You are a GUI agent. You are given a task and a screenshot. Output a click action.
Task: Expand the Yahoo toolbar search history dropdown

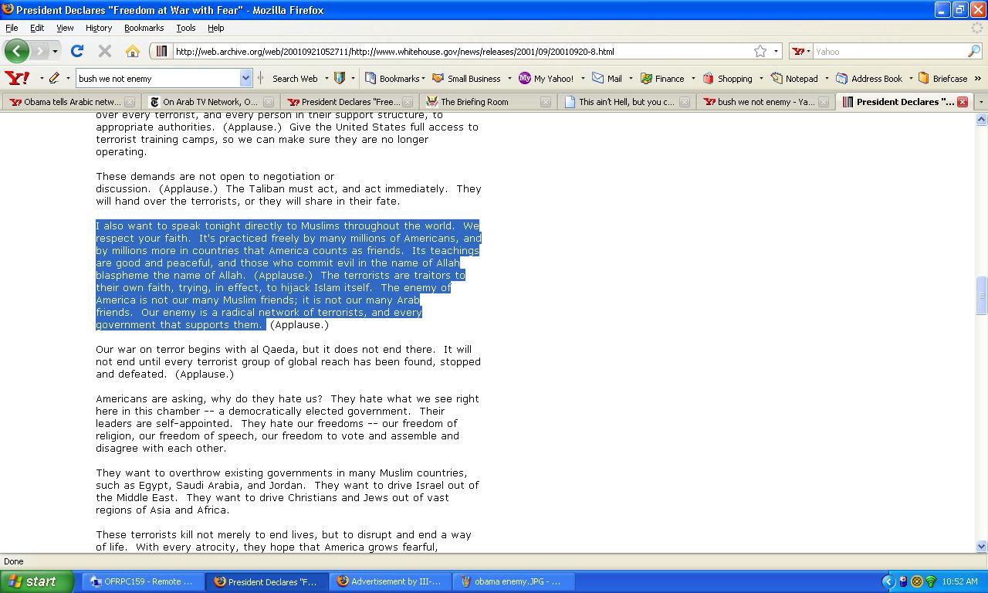click(245, 78)
